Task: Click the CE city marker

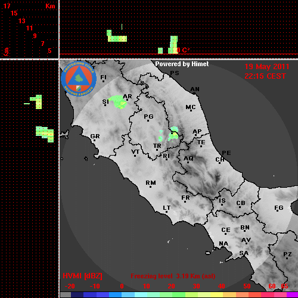Action: [x=225, y=234]
